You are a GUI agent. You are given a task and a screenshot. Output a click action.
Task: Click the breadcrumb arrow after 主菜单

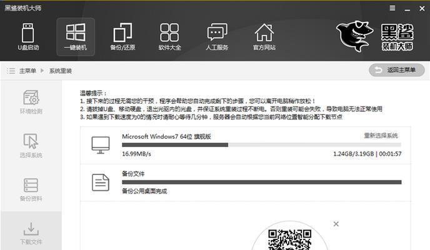(x=42, y=71)
